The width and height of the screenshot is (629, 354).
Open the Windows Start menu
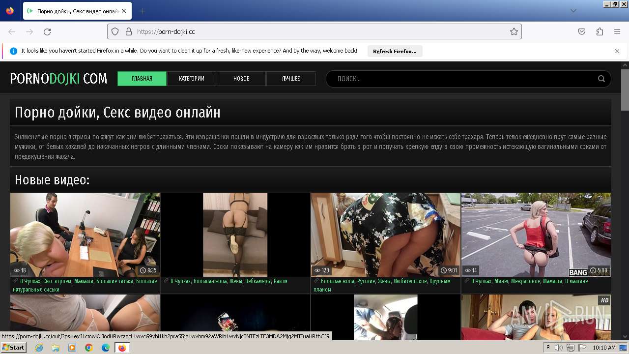point(13,348)
